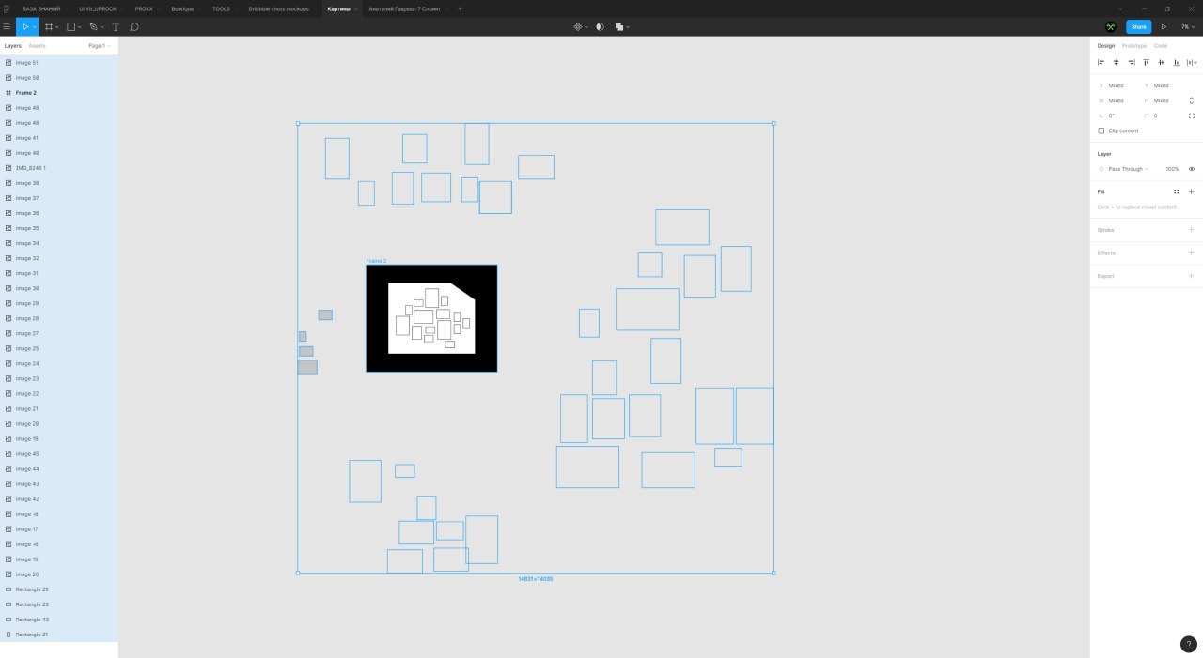The image size is (1203, 658).
Task: Select the Rectangle shape tool
Action: 70,26
